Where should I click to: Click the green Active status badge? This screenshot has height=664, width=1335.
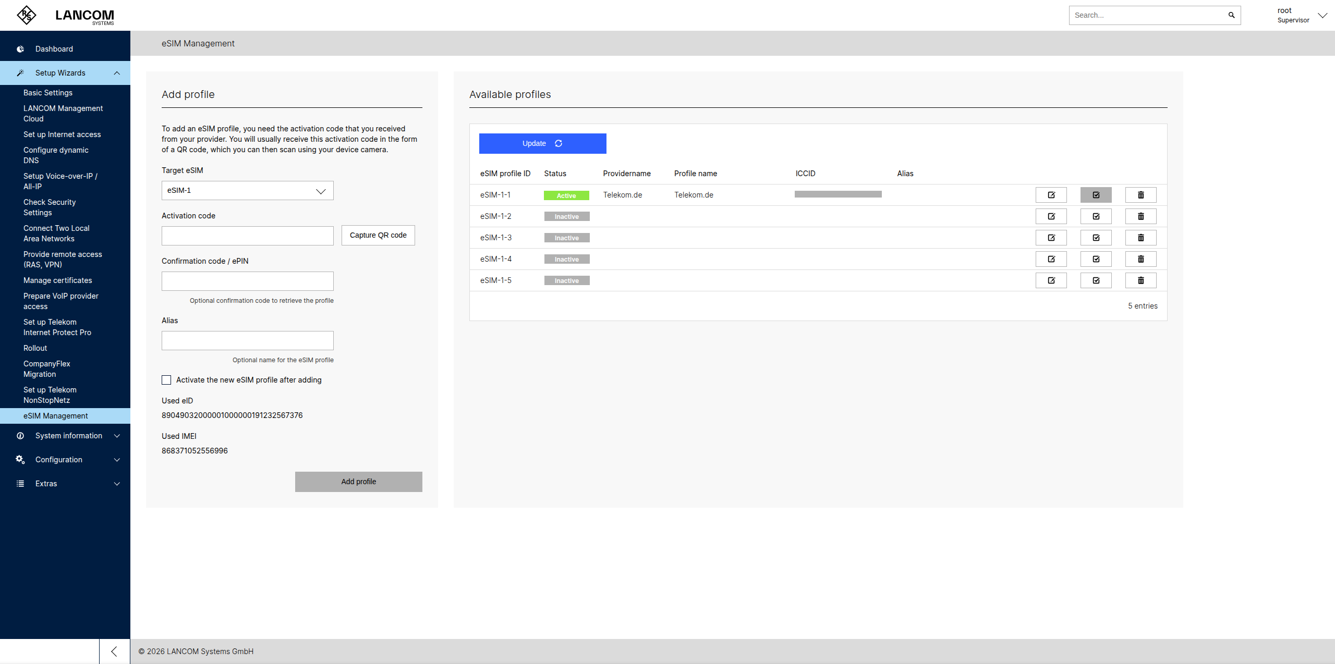[566, 195]
